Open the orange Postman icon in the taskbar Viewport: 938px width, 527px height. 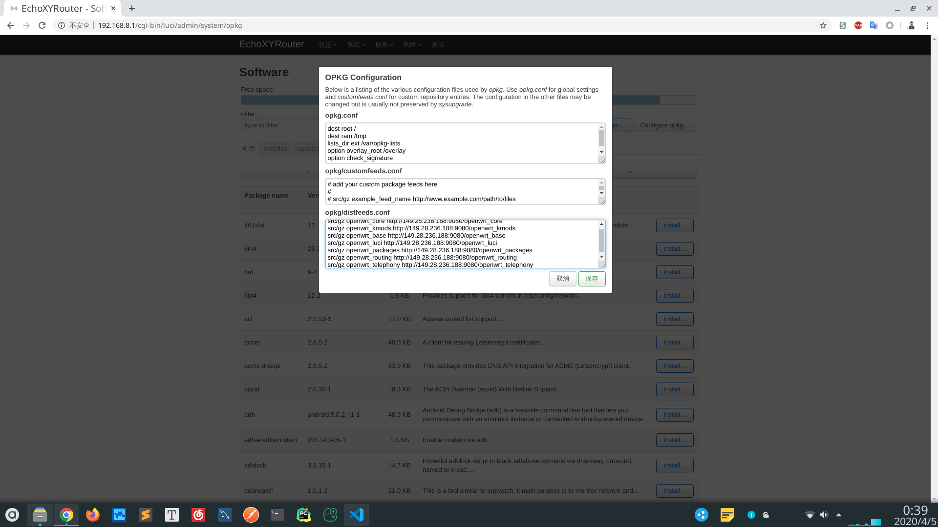click(251, 515)
